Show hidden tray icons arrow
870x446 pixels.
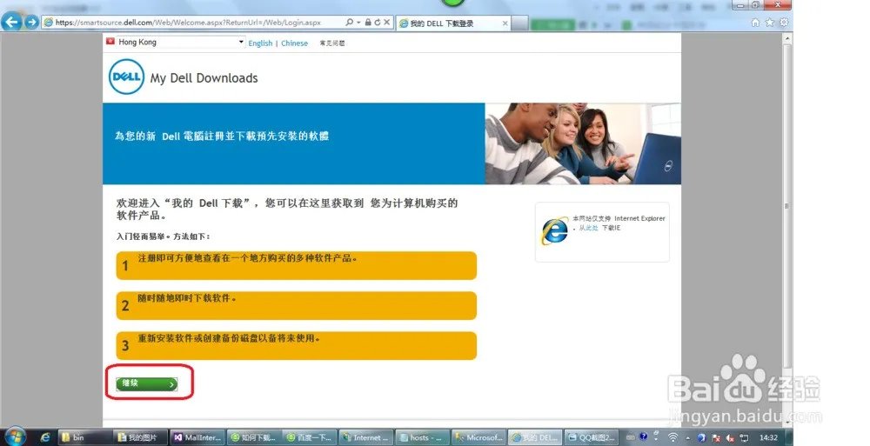688,437
